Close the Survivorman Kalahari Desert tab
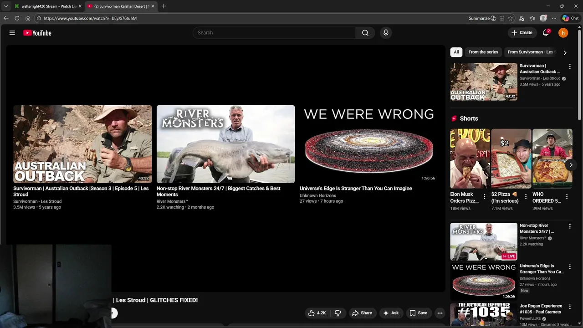Screen dimensions: 583x328 pyautogui.click(x=153, y=6)
